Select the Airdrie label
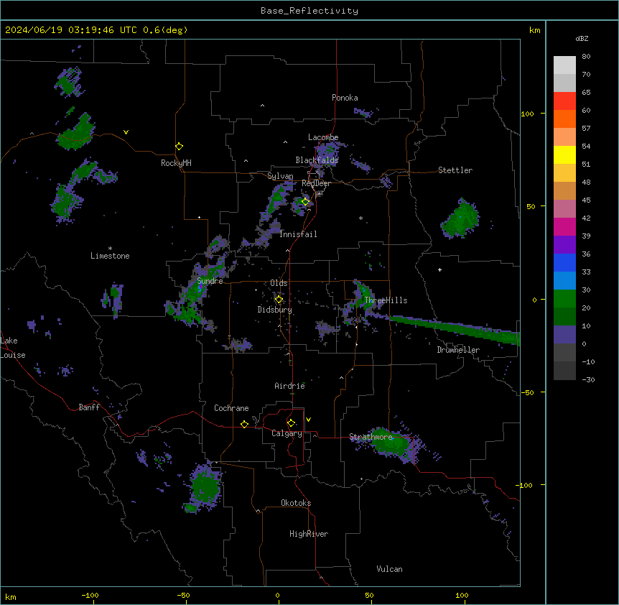The image size is (619, 605). pos(290,386)
